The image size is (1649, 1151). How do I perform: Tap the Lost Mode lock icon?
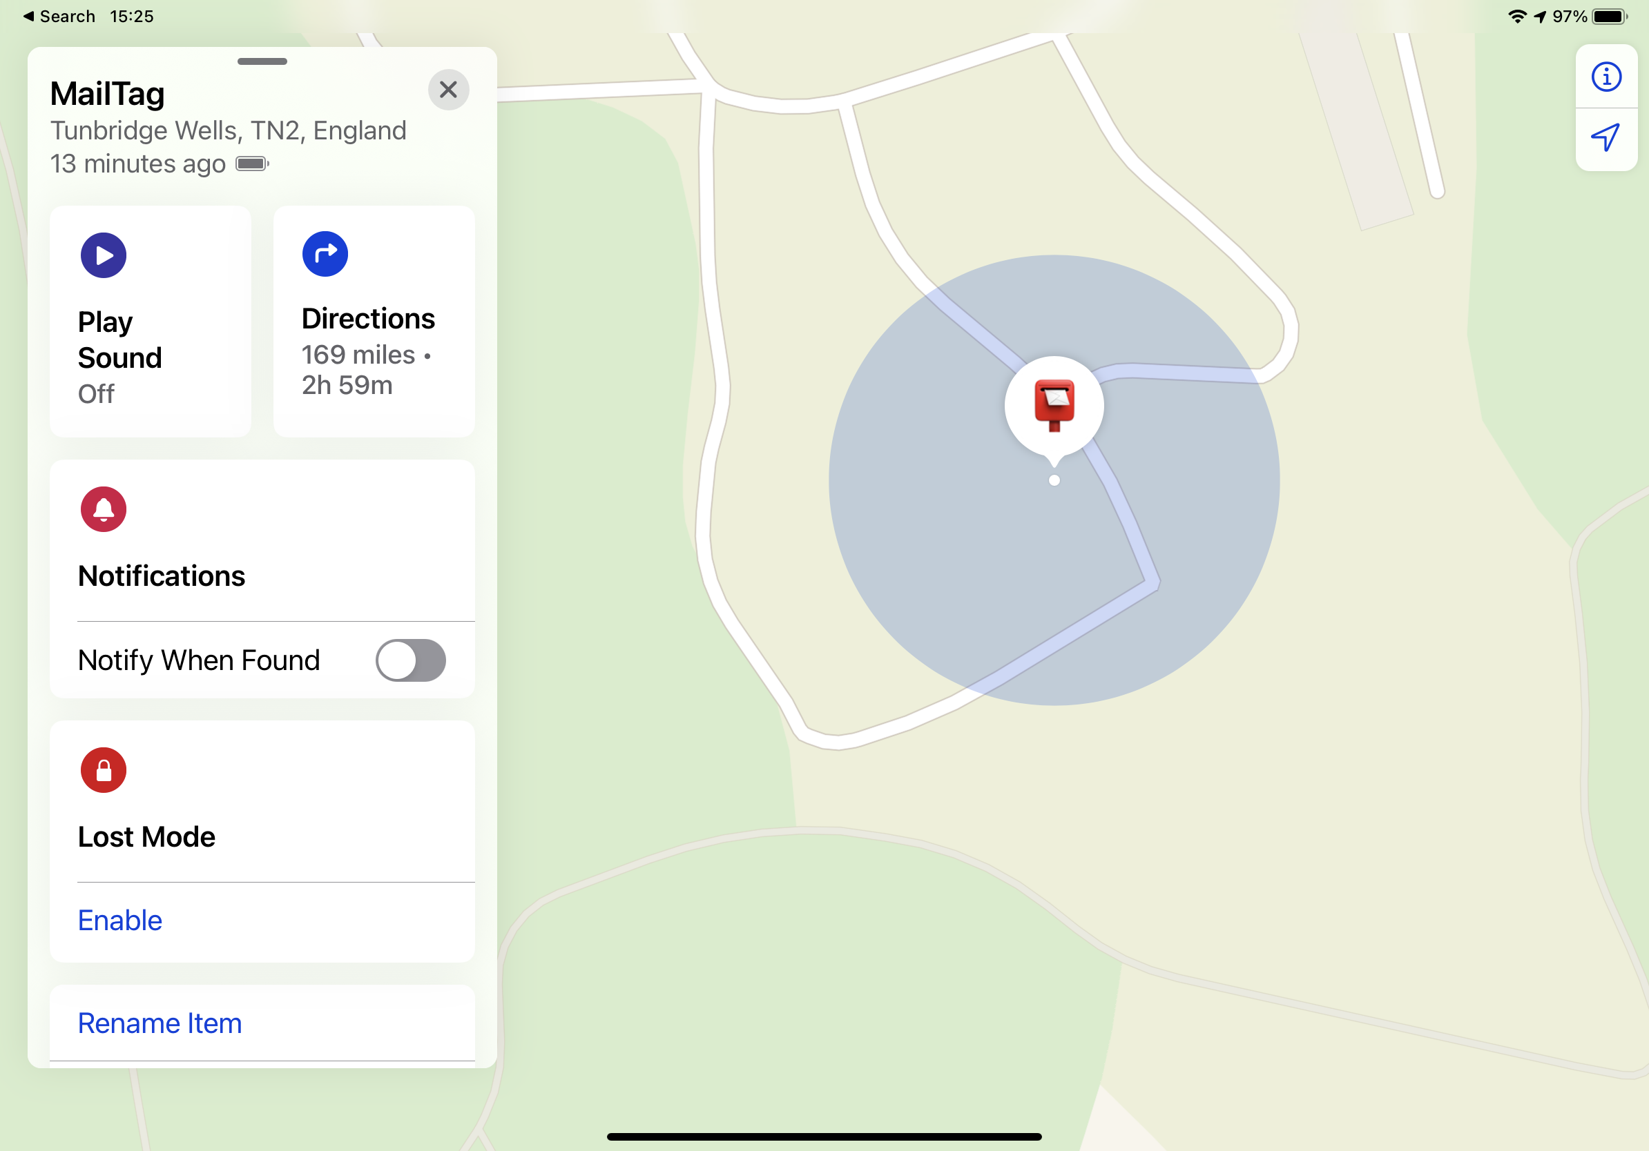[x=103, y=769]
